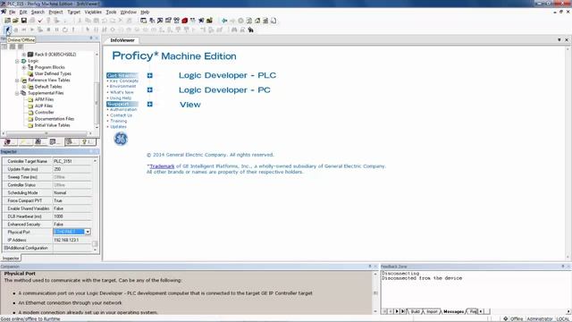
Task: Select the Inspector tab at bottom
Action: pyautogui.click(x=11, y=258)
